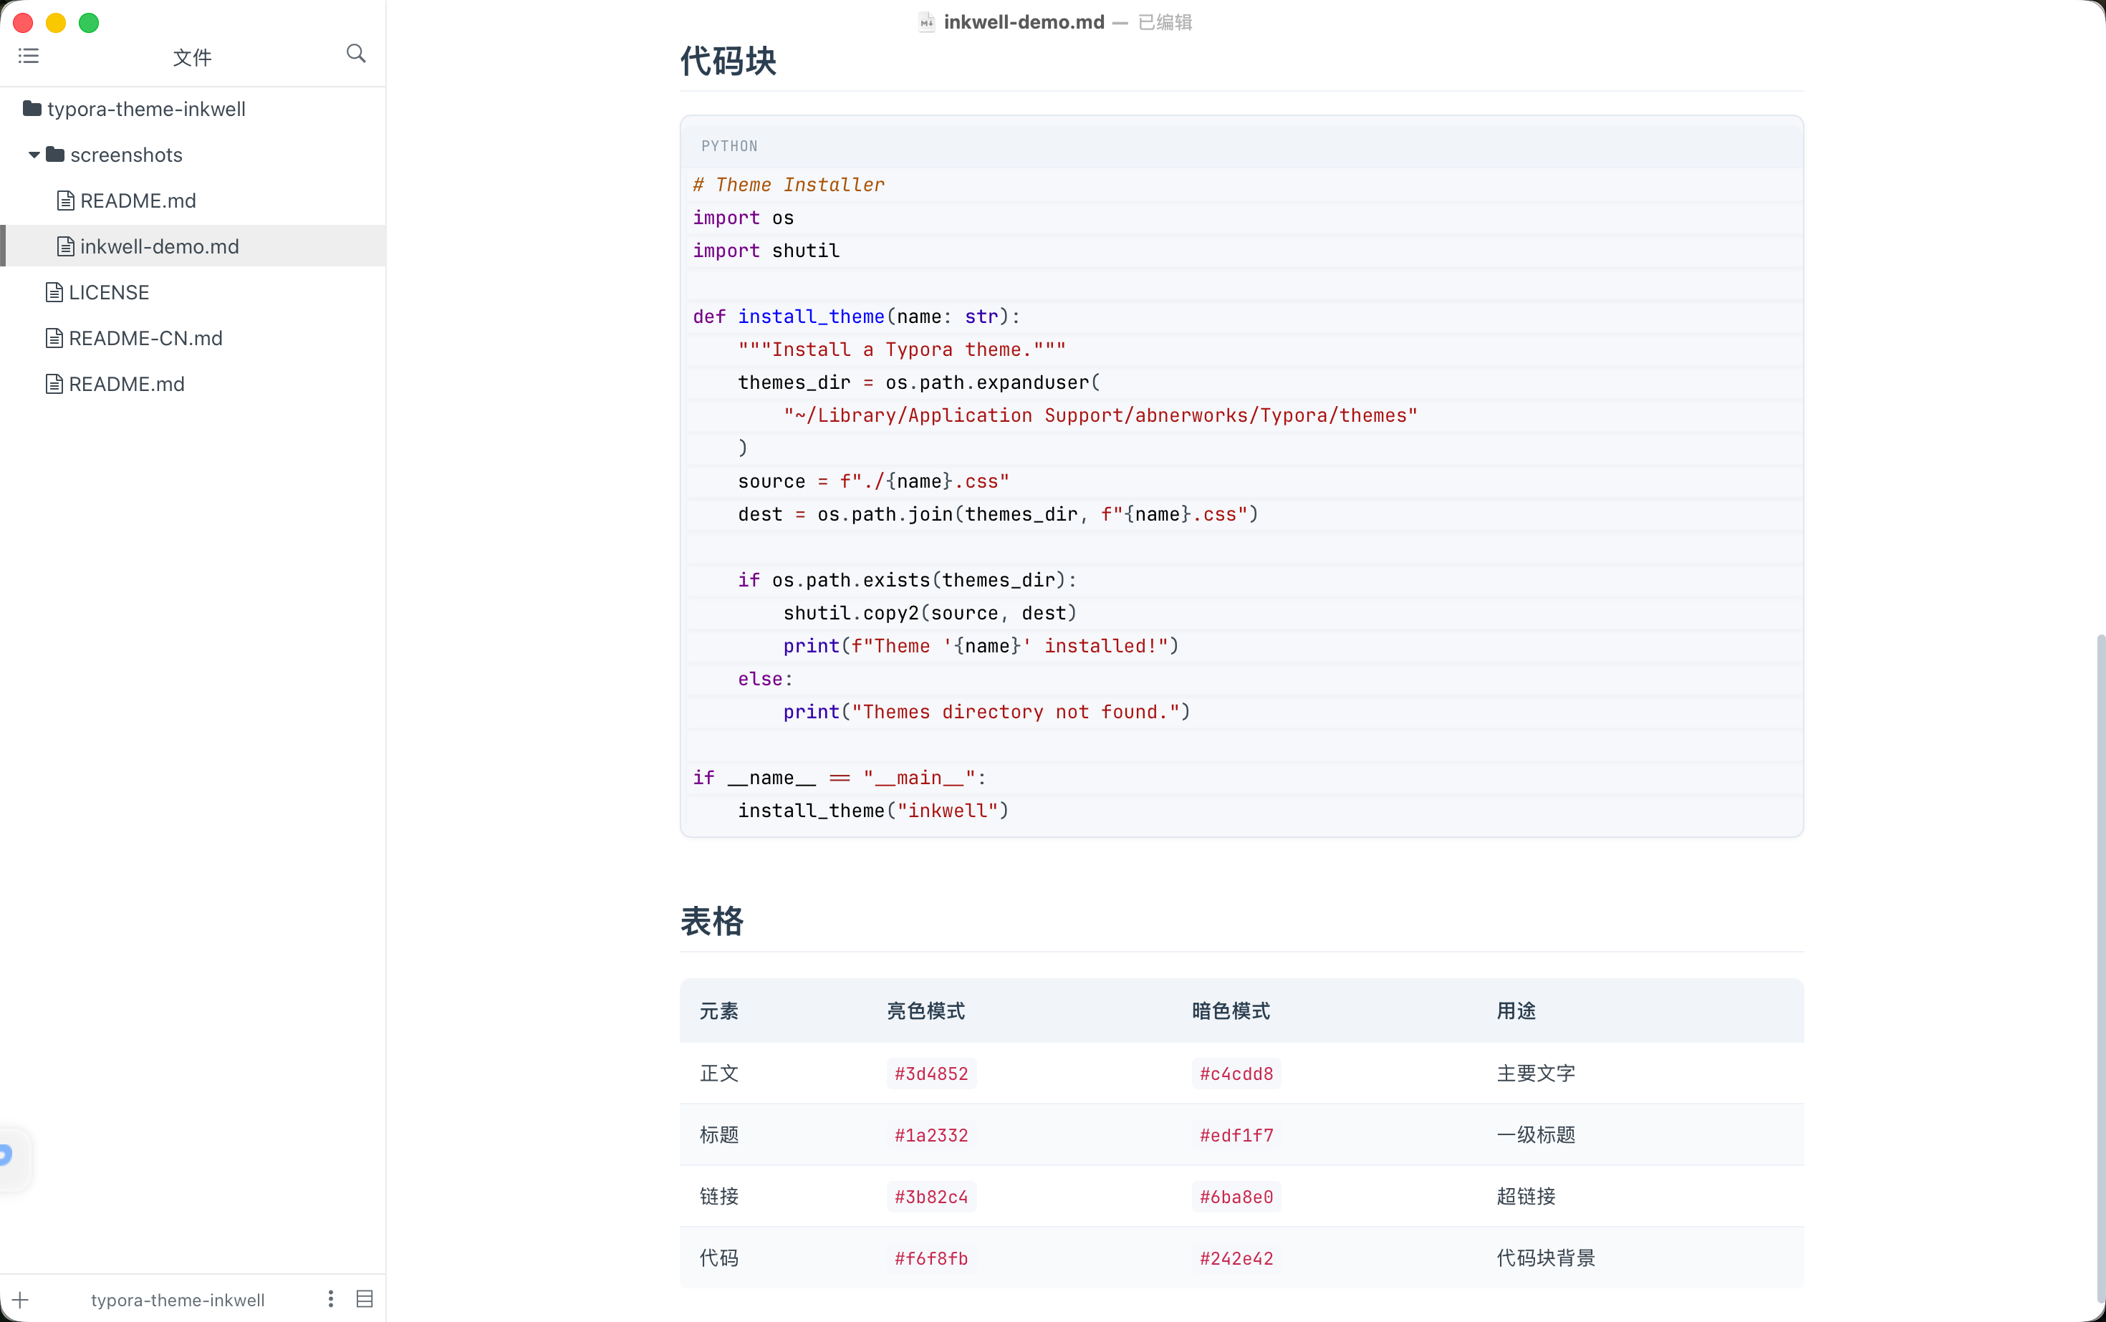Click the def install_theme line
This screenshot has height=1322, width=2106.
point(856,317)
